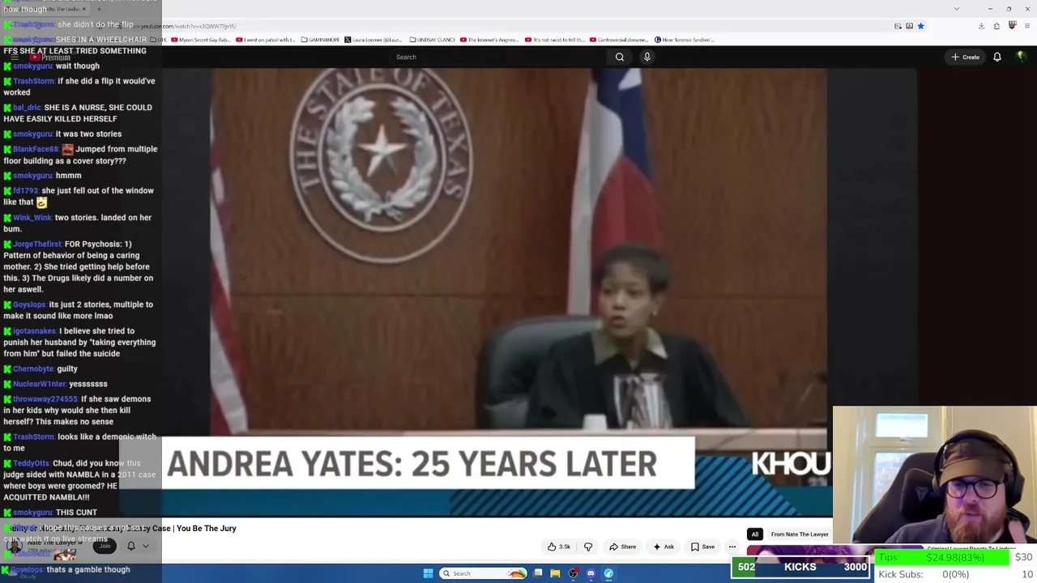
Task: Open Discord from the taskbar
Action: pos(591,573)
